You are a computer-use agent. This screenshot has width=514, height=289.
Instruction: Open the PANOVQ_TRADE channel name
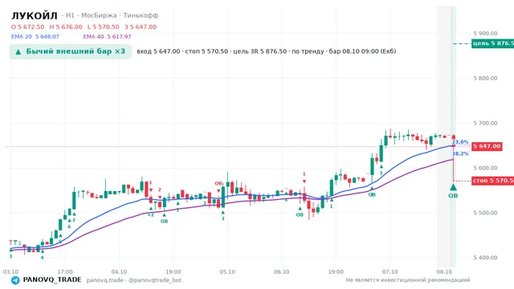click(52, 280)
